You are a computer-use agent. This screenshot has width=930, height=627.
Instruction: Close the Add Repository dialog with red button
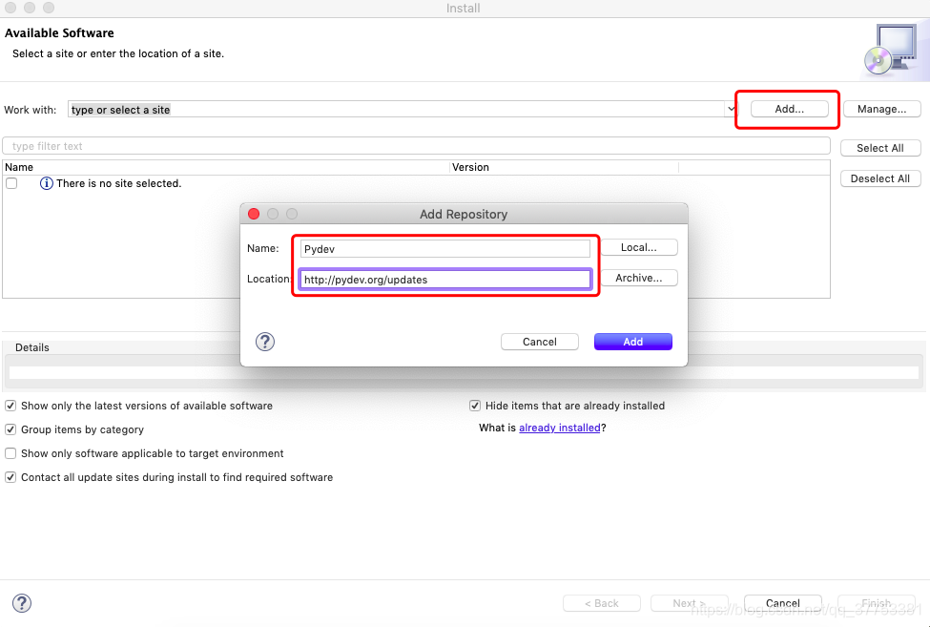pos(254,214)
